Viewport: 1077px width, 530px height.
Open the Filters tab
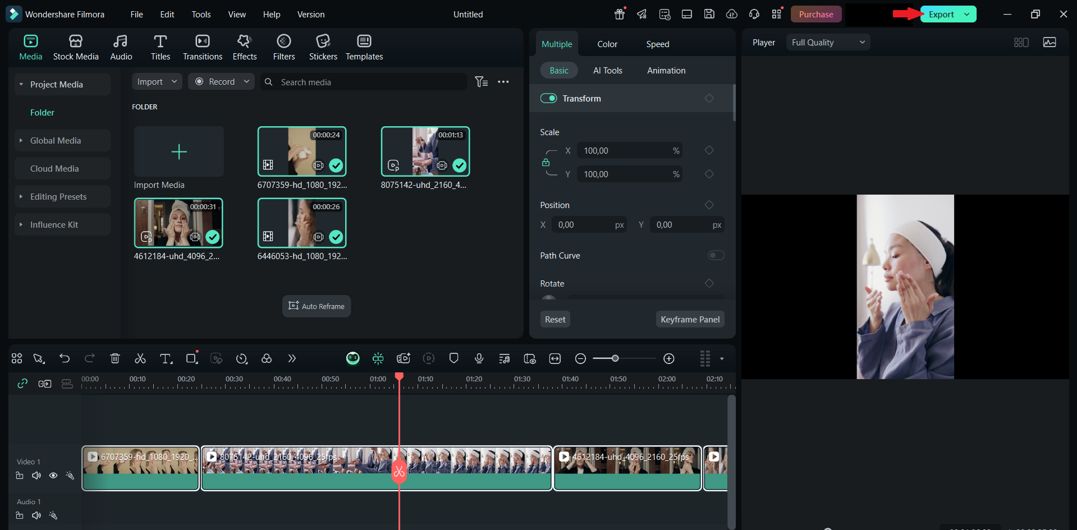284,47
